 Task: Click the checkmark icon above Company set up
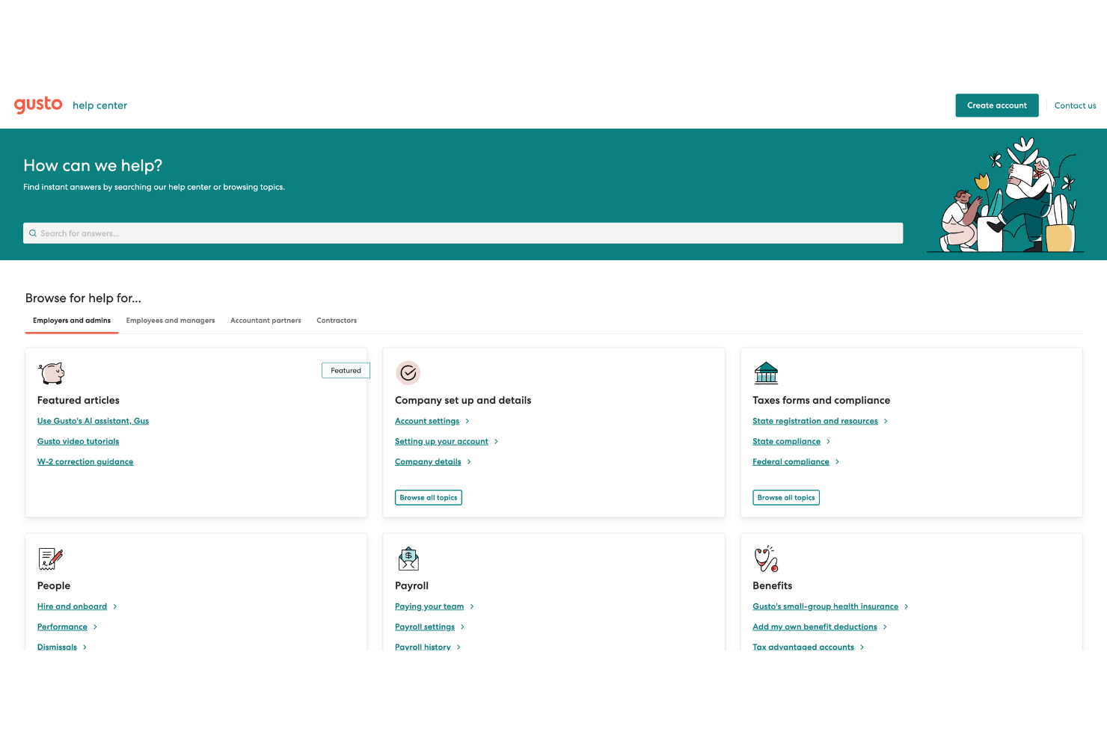click(408, 372)
